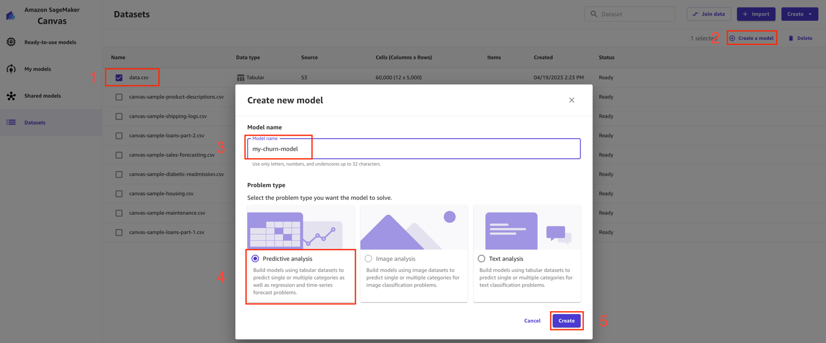
Task: Click the data.csv file name
Action: [139, 77]
